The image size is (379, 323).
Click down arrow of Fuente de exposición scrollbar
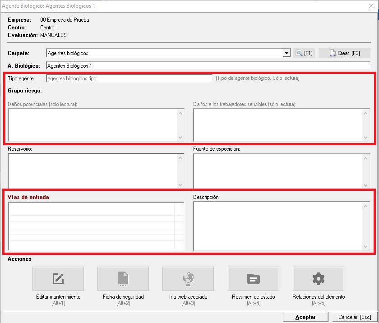pyautogui.click(x=366, y=184)
